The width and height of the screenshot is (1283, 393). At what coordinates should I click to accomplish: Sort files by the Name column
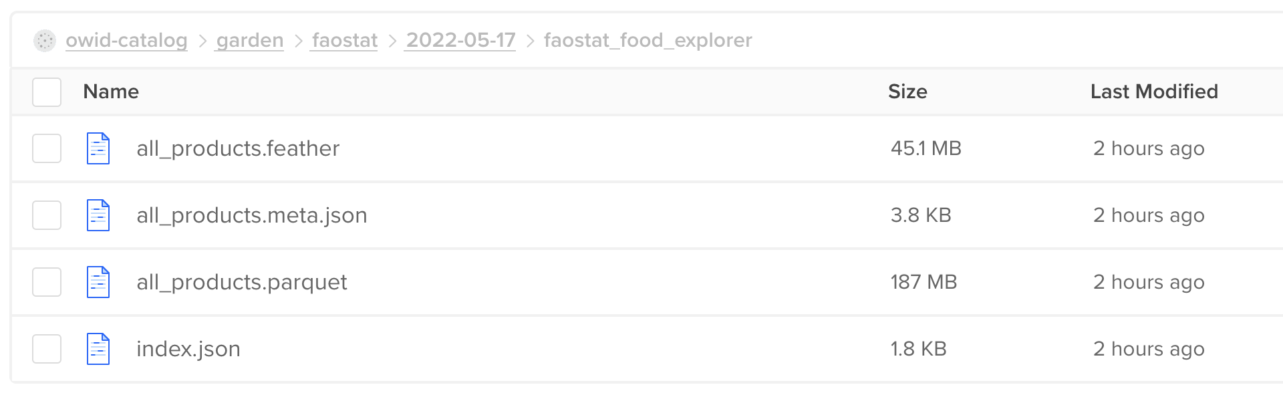coord(111,92)
